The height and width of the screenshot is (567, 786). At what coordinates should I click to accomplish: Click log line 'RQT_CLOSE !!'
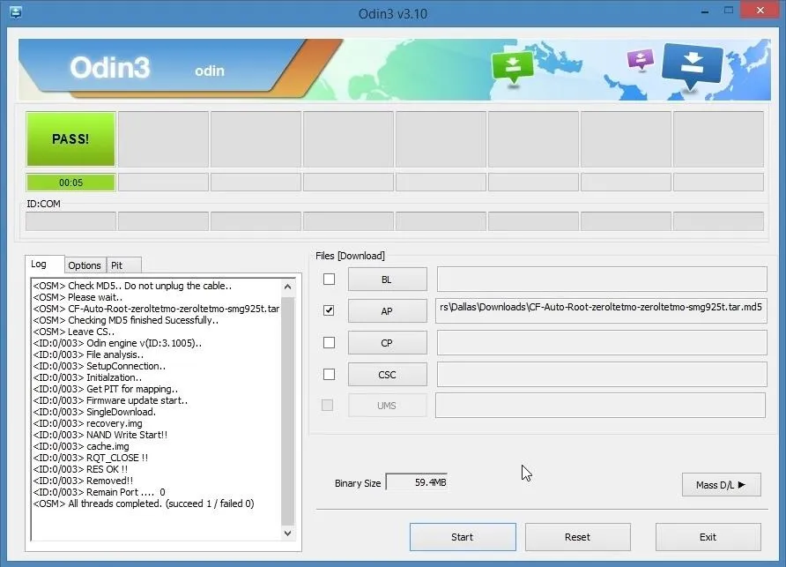tap(91, 458)
